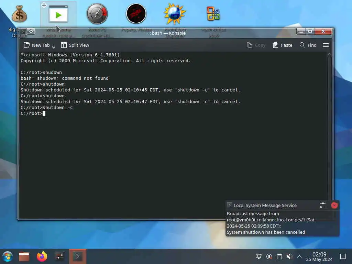
Task: Maximize the Konsole window
Action: pyautogui.click(x=310, y=31)
